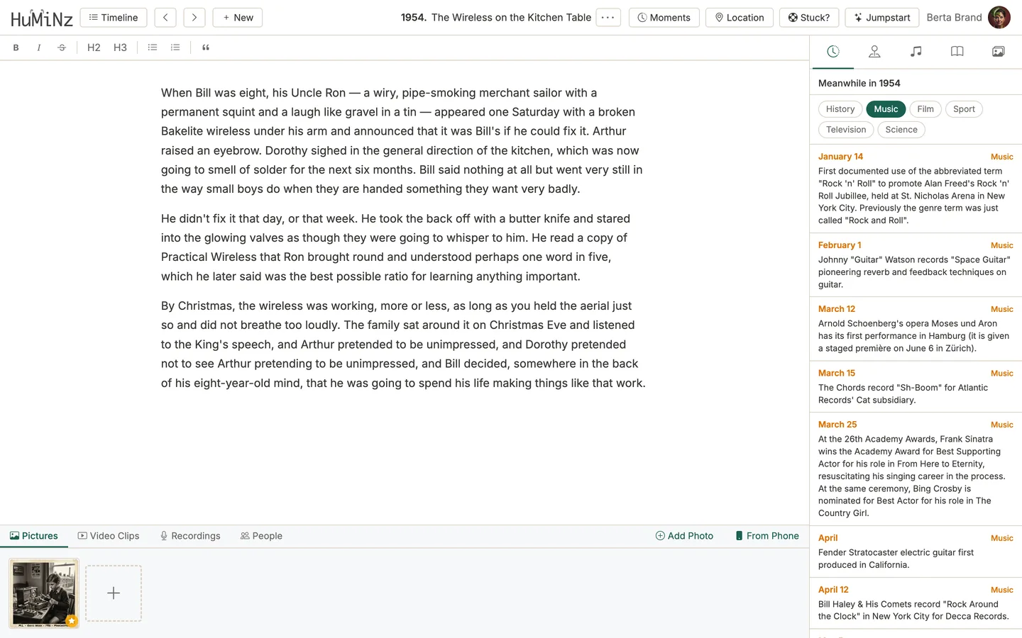This screenshot has height=638, width=1022.
Task: Switch to the open book sidebar tab
Action: pyautogui.click(x=957, y=51)
